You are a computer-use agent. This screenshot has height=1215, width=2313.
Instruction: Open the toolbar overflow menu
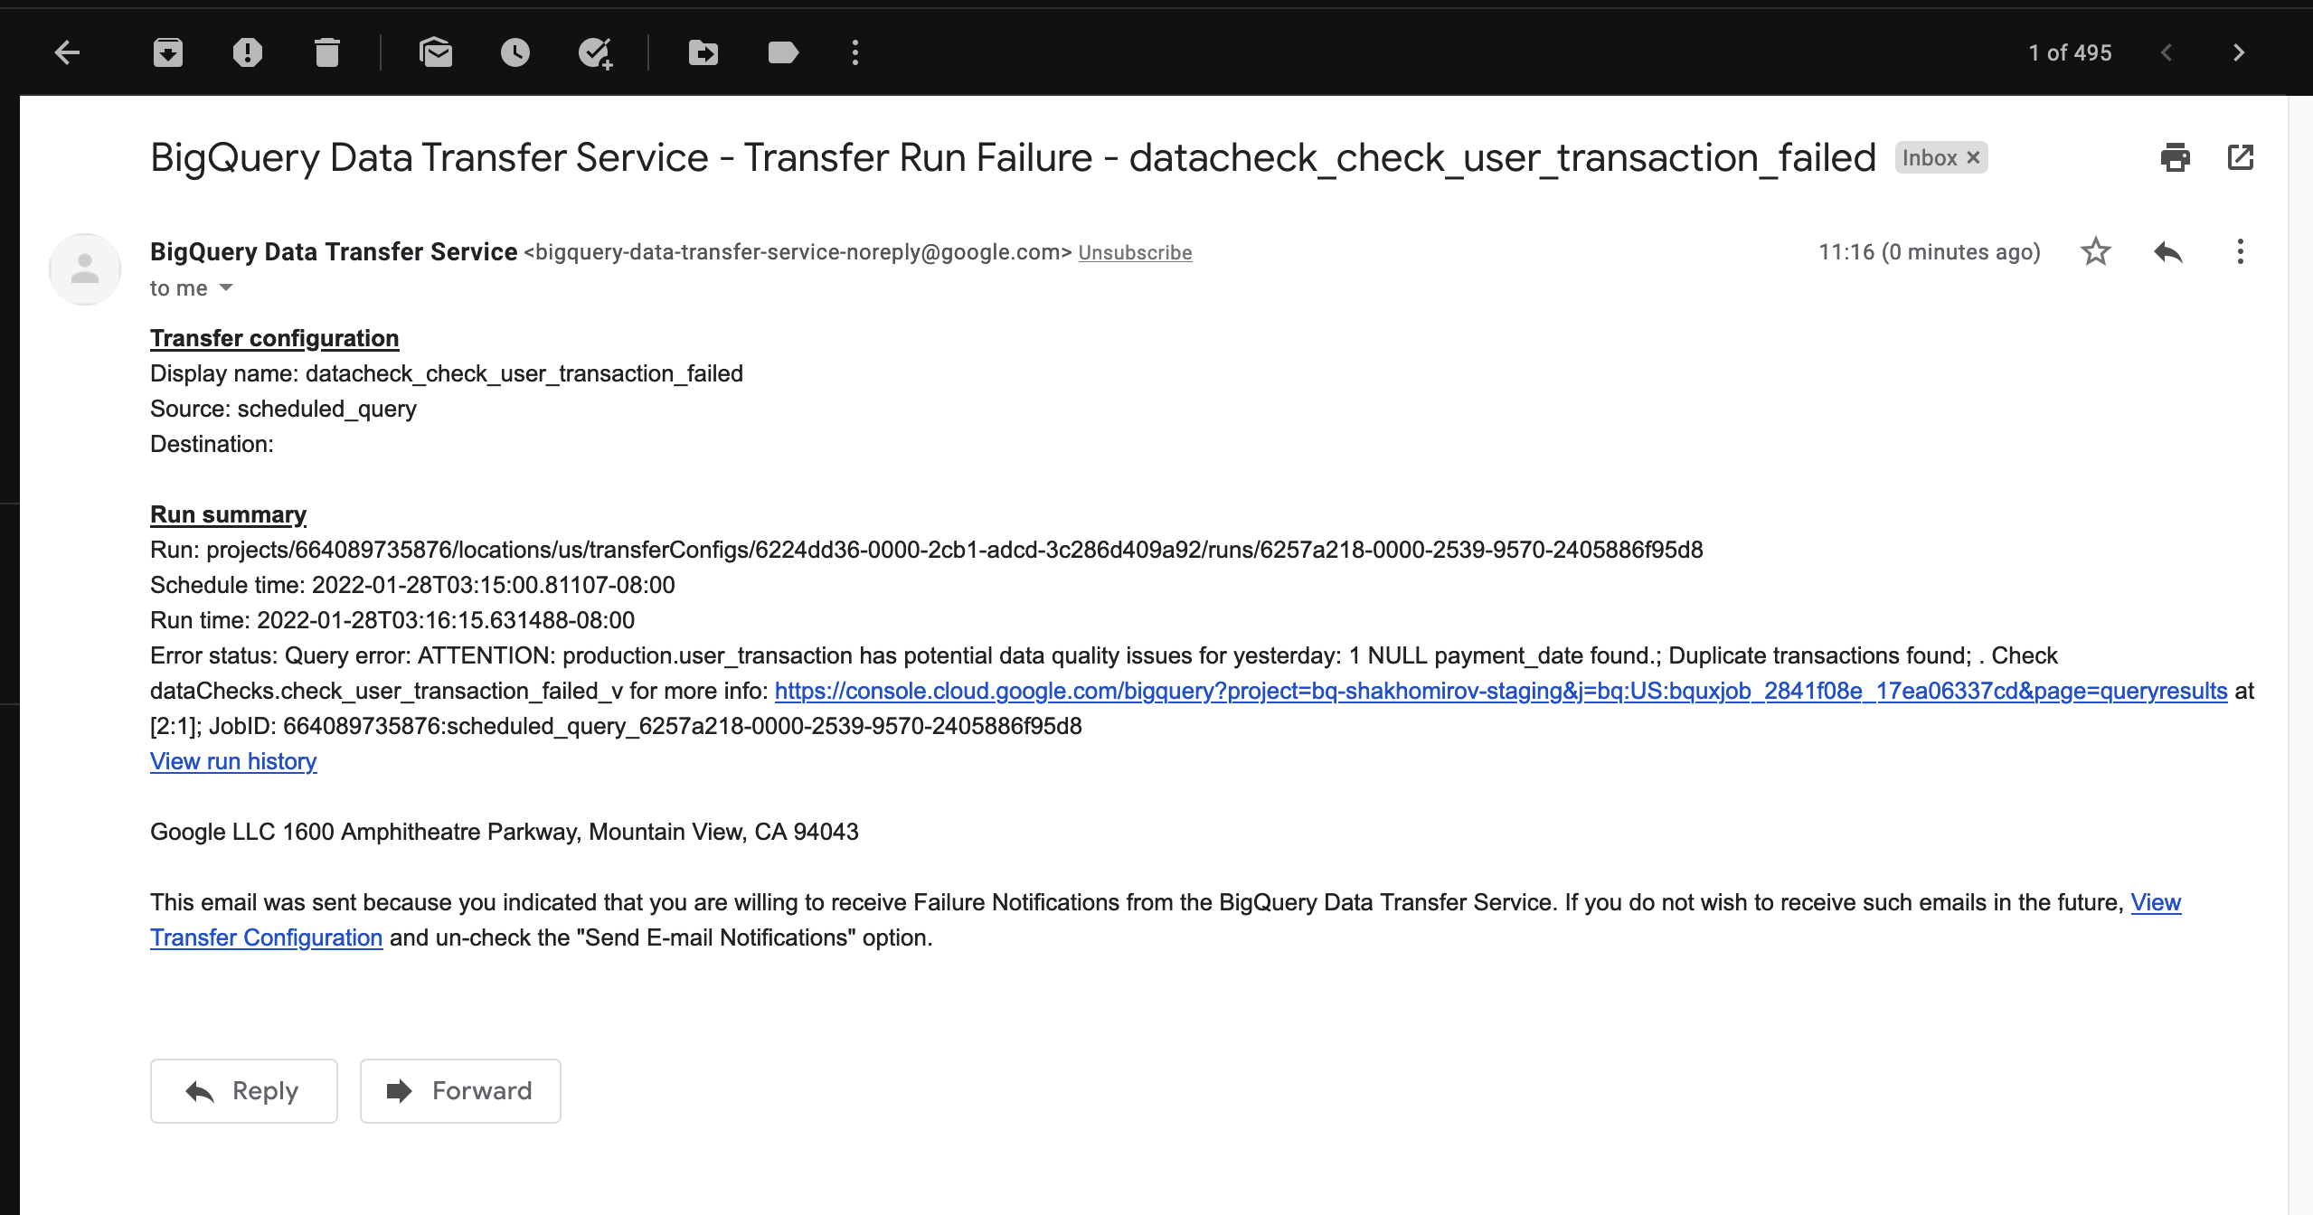click(x=854, y=52)
